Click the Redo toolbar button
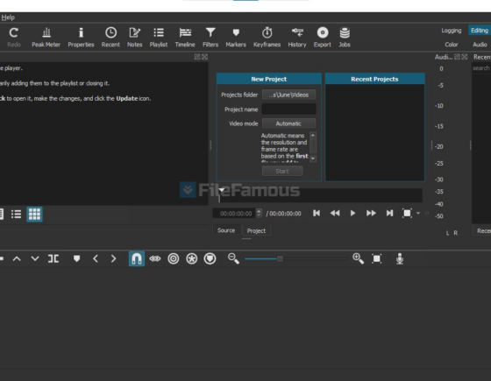This screenshot has height=381, width=491. click(14, 37)
